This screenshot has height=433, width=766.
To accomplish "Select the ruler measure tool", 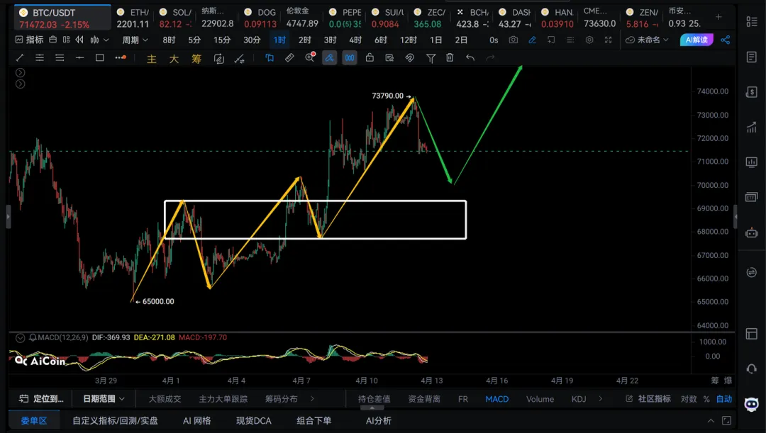I will click(289, 58).
